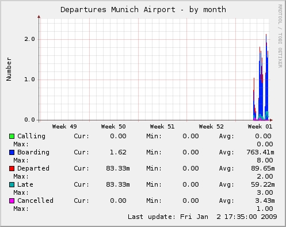Select the Week 01 axis label
Viewport: 286px width, 227px height.
click(260, 127)
